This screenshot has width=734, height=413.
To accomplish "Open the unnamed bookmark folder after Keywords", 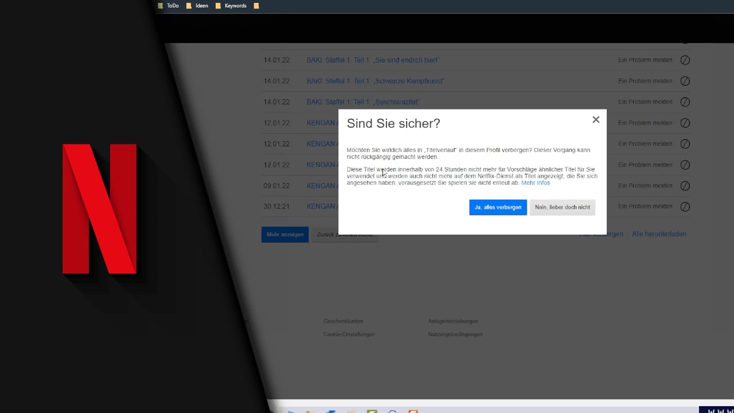I will click(256, 6).
